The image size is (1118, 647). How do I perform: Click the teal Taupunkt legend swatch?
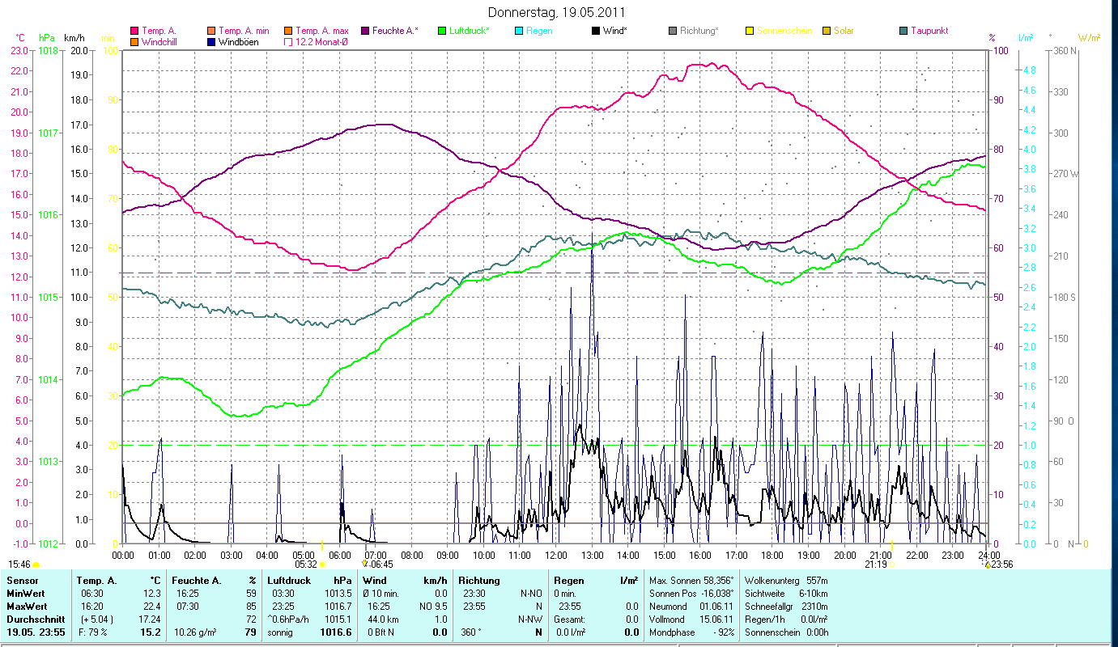(x=903, y=31)
